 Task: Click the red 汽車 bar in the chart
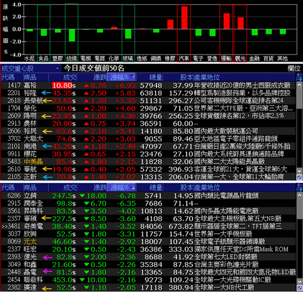(184, 18)
